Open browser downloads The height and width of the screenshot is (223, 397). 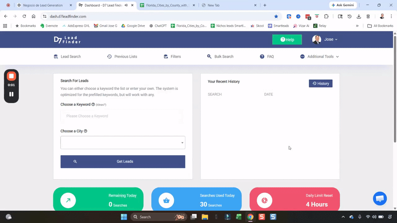[x=359, y=16]
